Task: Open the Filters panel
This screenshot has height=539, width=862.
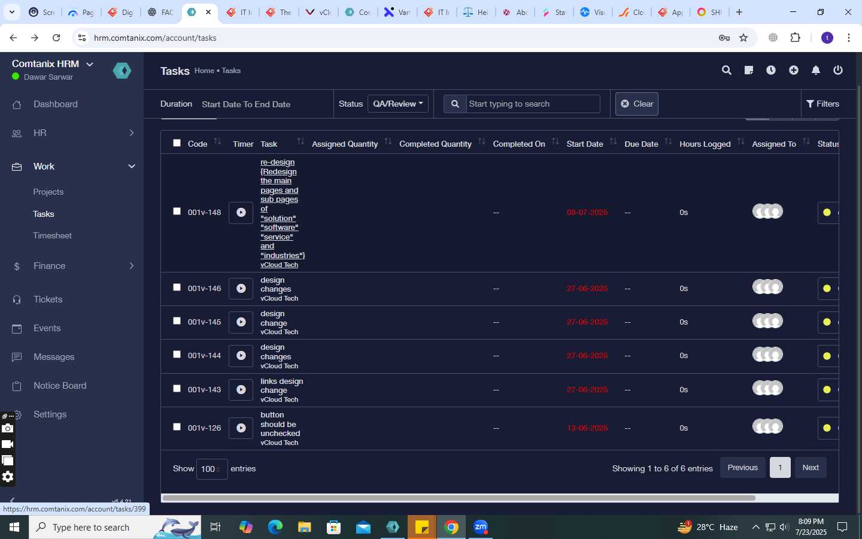Action: tap(823, 104)
